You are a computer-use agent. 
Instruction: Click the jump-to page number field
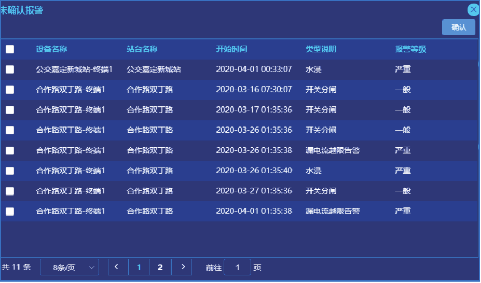tap(237, 267)
